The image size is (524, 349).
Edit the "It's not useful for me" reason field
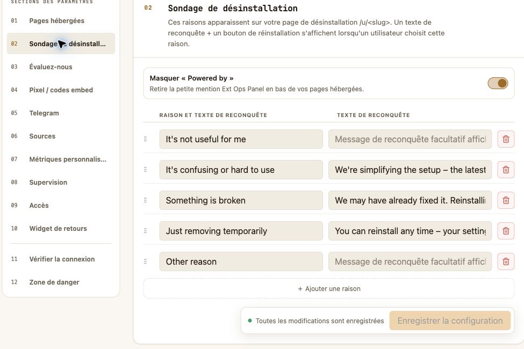pyautogui.click(x=241, y=139)
